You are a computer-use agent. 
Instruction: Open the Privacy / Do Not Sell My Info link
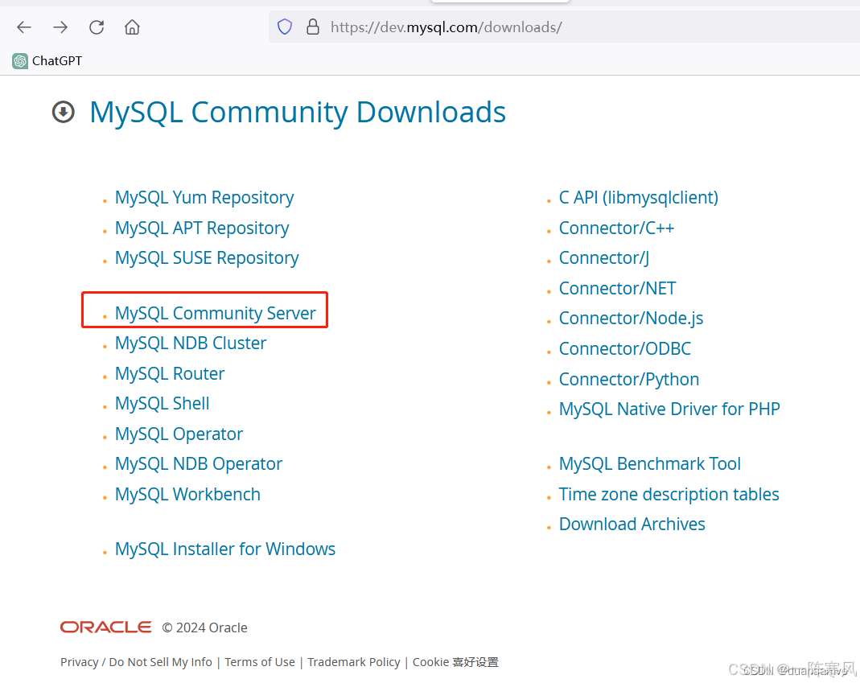pos(136,662)
